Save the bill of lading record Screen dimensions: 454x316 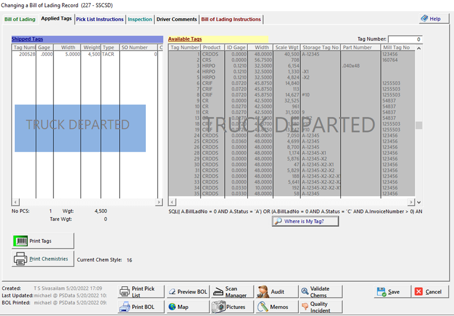pos(388,291)
